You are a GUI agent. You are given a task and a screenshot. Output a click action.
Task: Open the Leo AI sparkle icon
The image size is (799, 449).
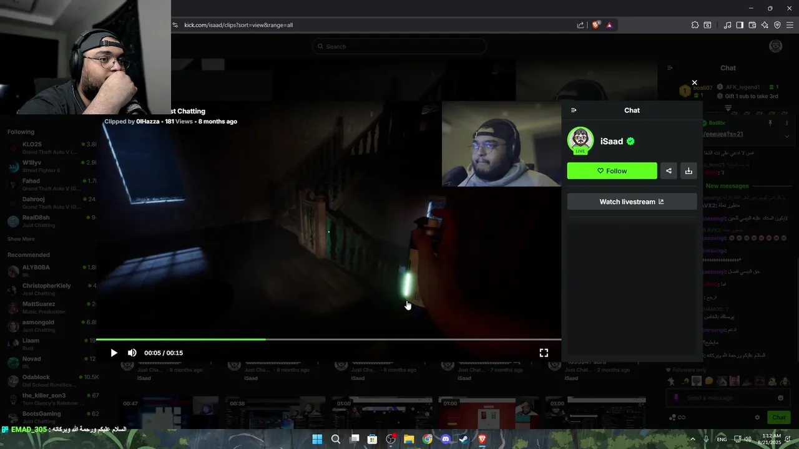pyautogui.click(x=765, y=25)
